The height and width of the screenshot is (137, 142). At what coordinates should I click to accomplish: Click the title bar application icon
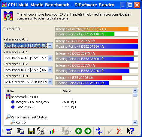tap(4, 5)
